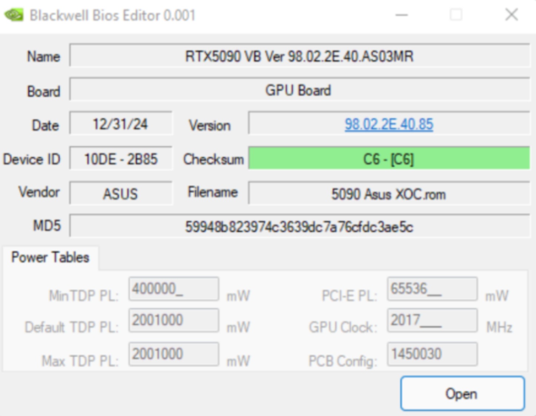The image size is (536, 416).
Task: Open a BIOS file with Open button
Action: pyautogui.click(x=462, y=393)
